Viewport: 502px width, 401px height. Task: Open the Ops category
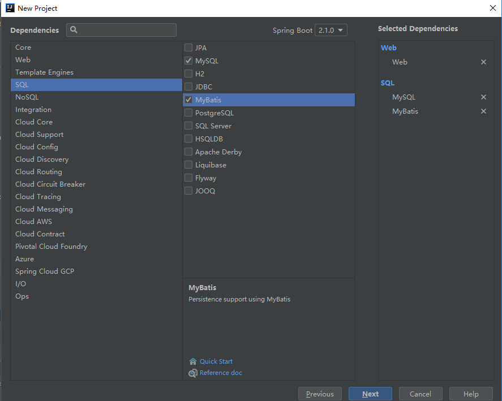coord(96,296)
